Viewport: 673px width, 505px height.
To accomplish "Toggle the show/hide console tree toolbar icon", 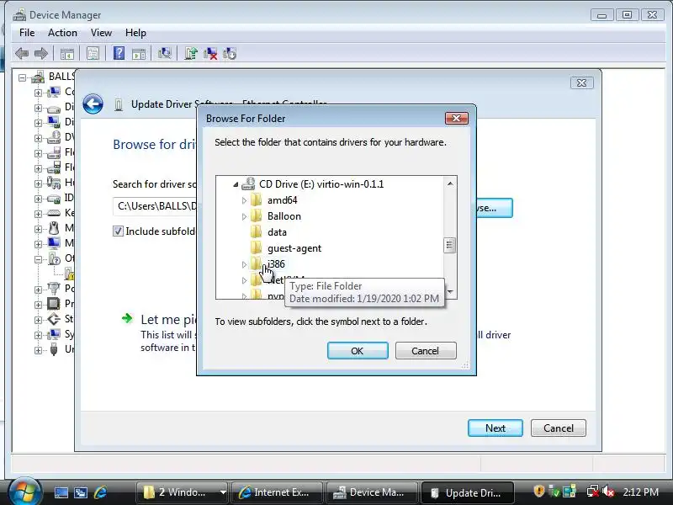I will (x=67, y=54).
